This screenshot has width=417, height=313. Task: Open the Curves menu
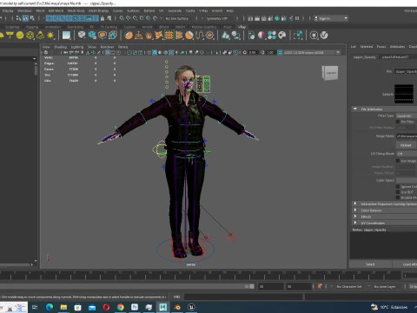pos(117,10)
